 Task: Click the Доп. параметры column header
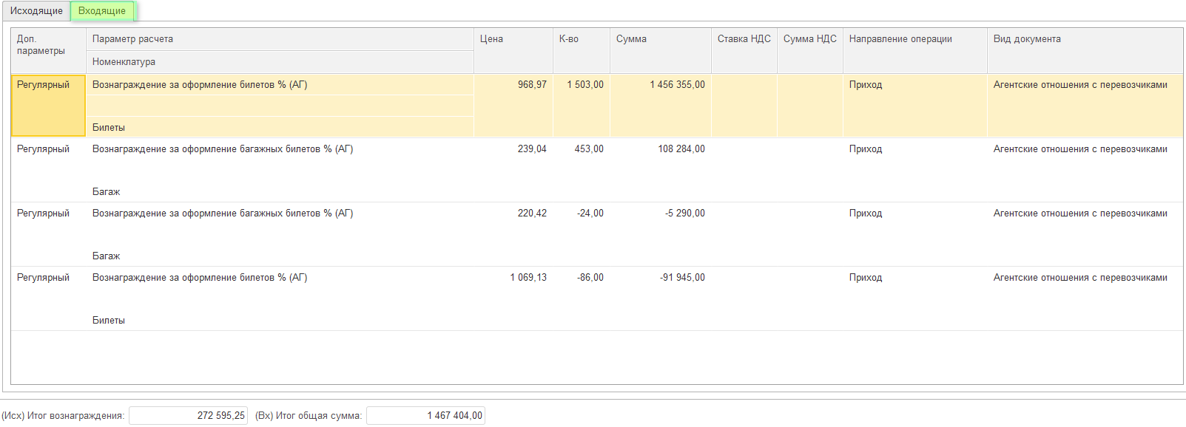pyautogui.click(x=48, y=45)
